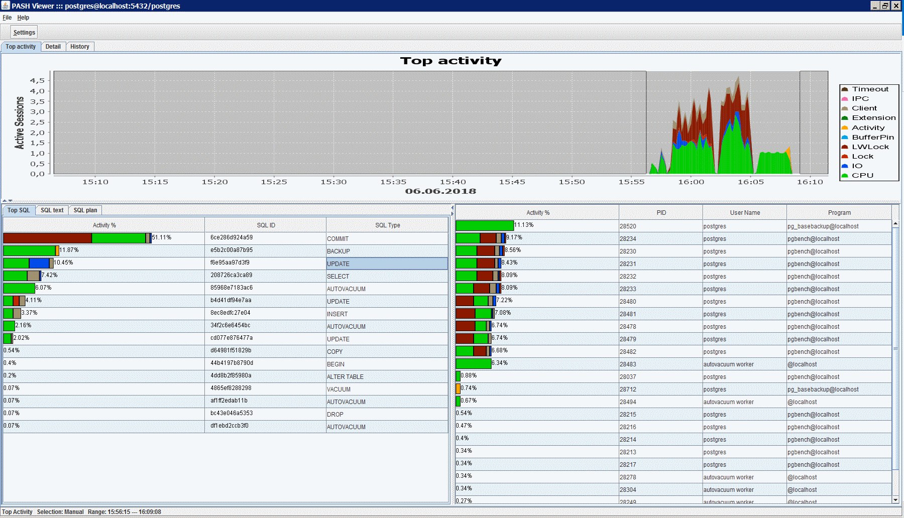Click the 51.11% activity bar

tap(77, 238)
